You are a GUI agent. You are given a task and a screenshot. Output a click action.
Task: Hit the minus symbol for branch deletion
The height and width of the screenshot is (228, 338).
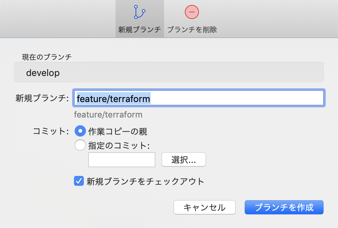coord(192,12)
